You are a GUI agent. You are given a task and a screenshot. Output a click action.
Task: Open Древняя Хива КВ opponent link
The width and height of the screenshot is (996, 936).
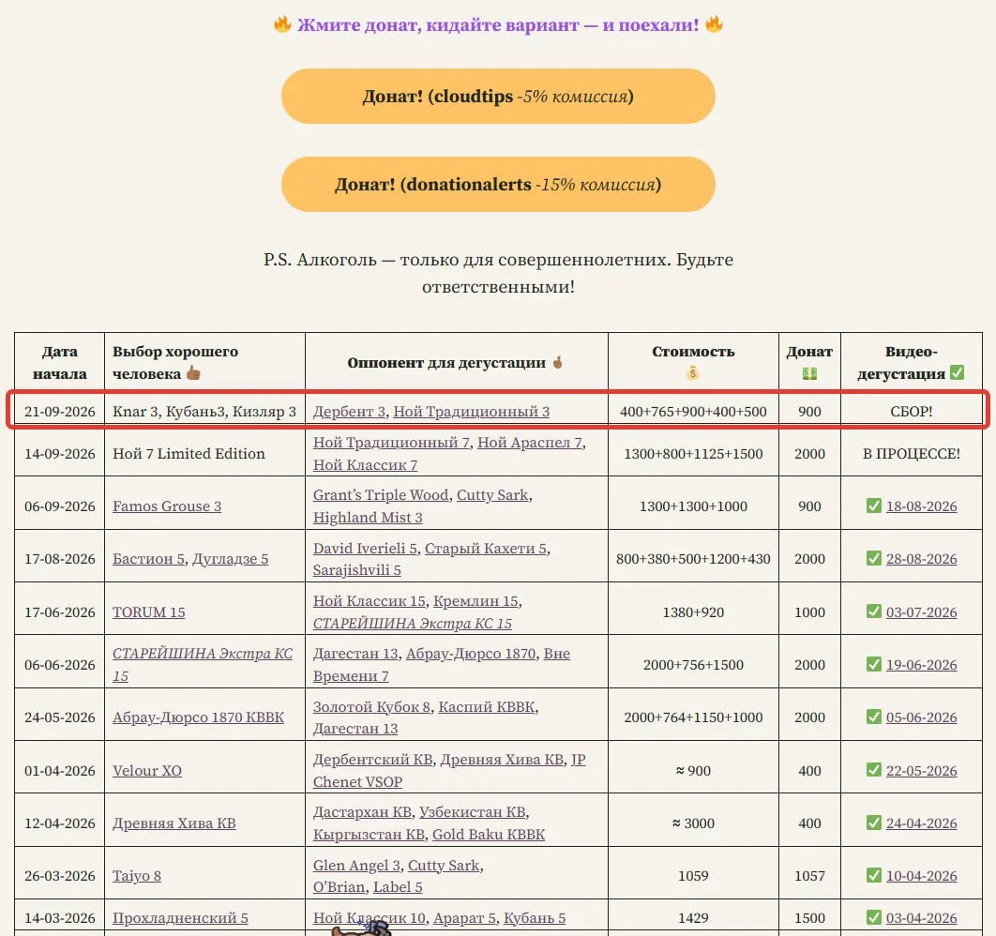pos(502,760)
